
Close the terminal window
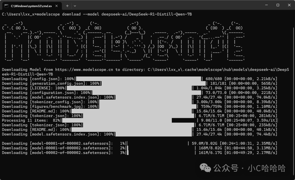coord(289,5)
